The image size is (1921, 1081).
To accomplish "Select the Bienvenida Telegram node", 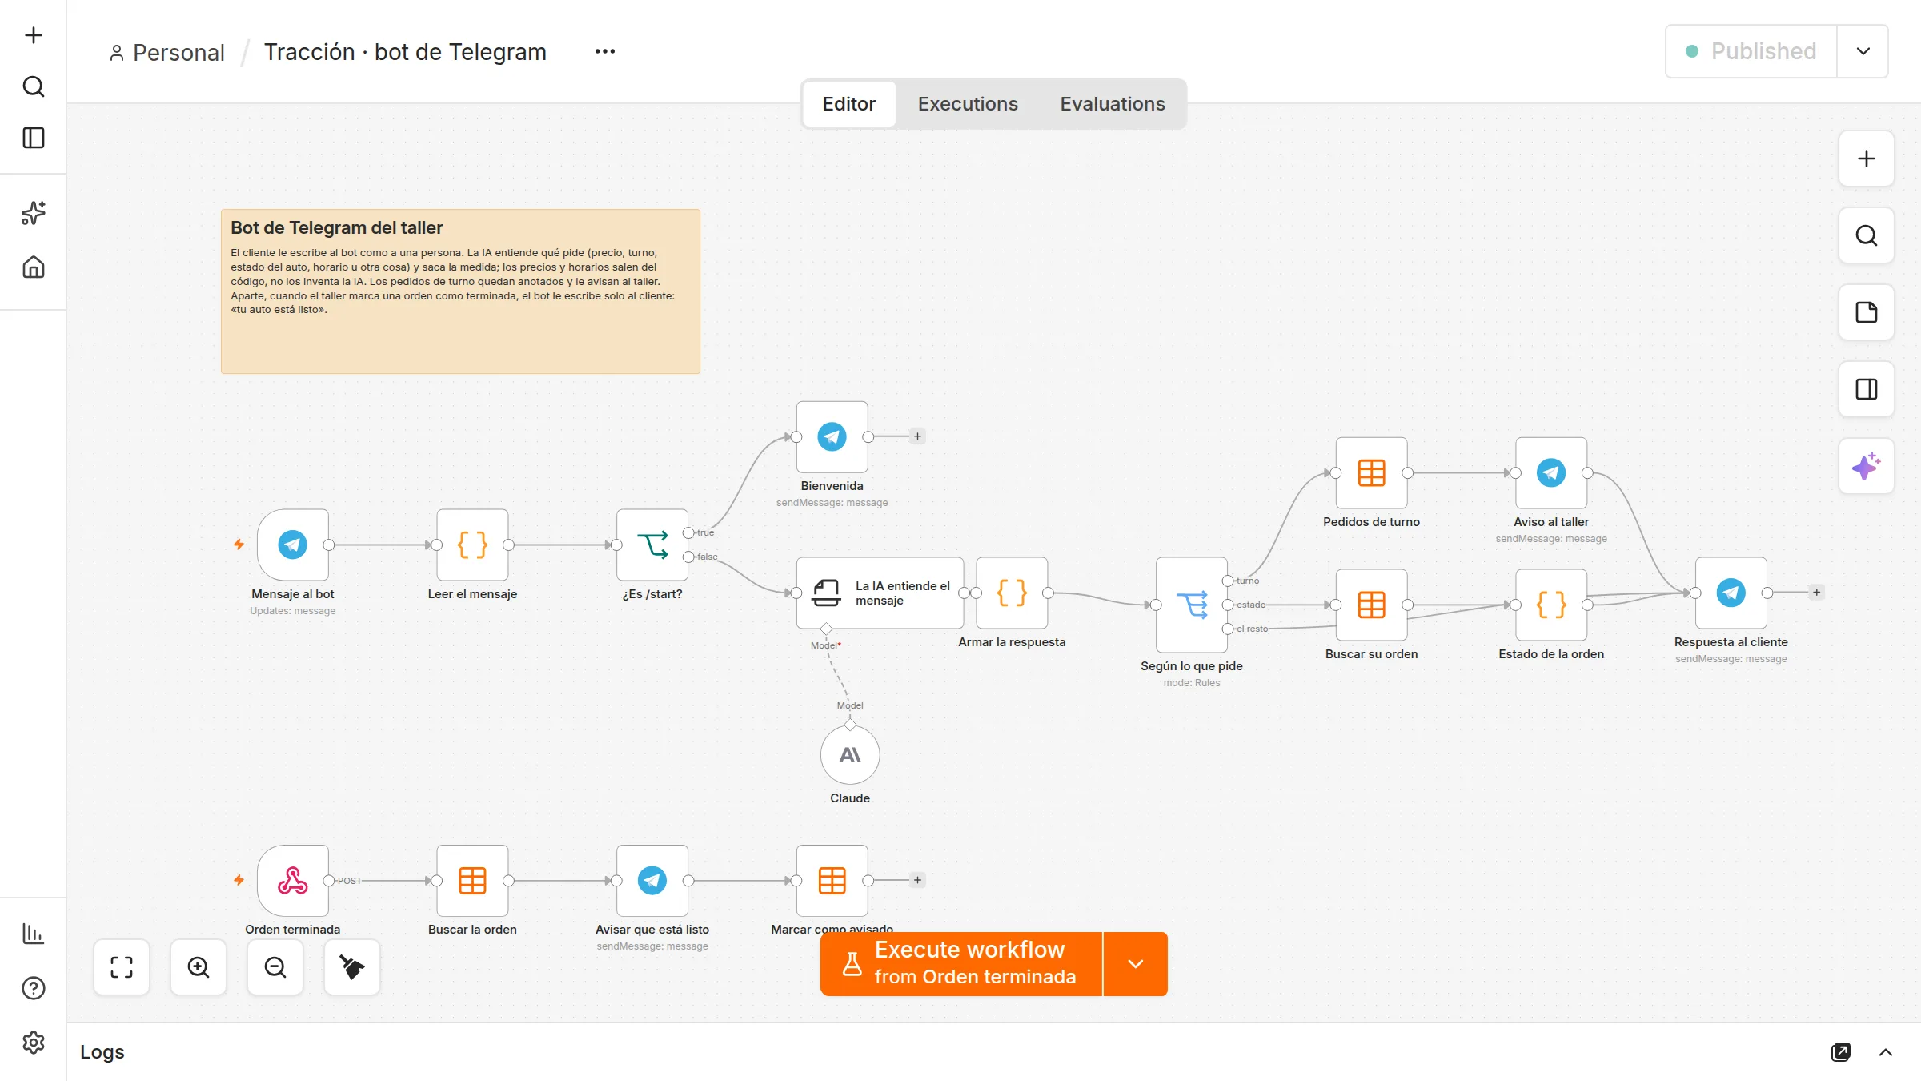I will [832, 436].
